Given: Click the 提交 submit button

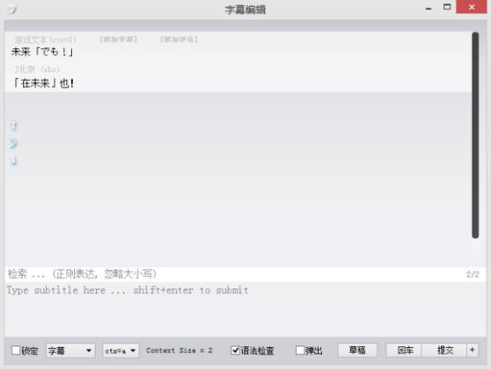Looking at the screenshot, I should coord(444,350).
